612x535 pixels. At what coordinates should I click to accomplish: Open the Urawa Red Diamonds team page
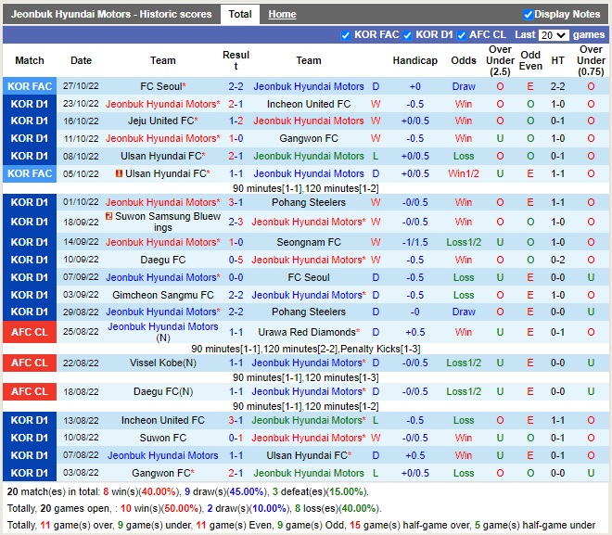[305, 332]
